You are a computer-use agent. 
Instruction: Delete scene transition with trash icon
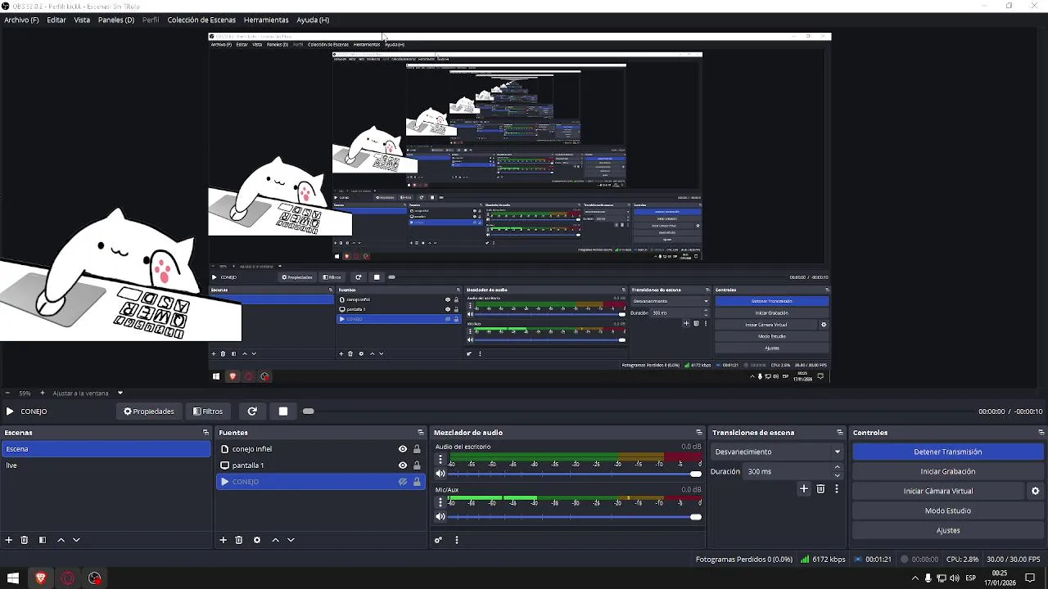coord(820,489)
